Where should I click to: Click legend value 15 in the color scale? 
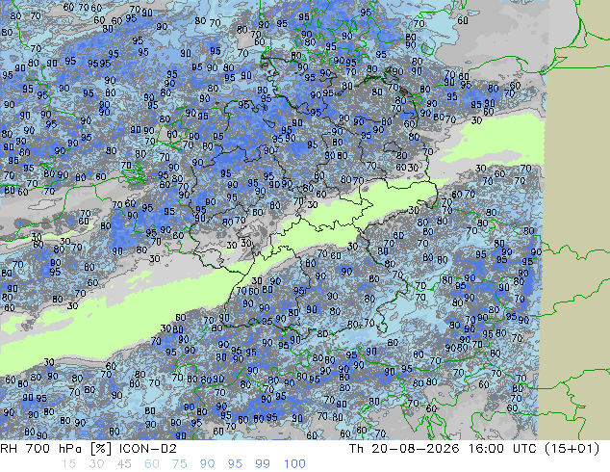click(x=68, y=464)
